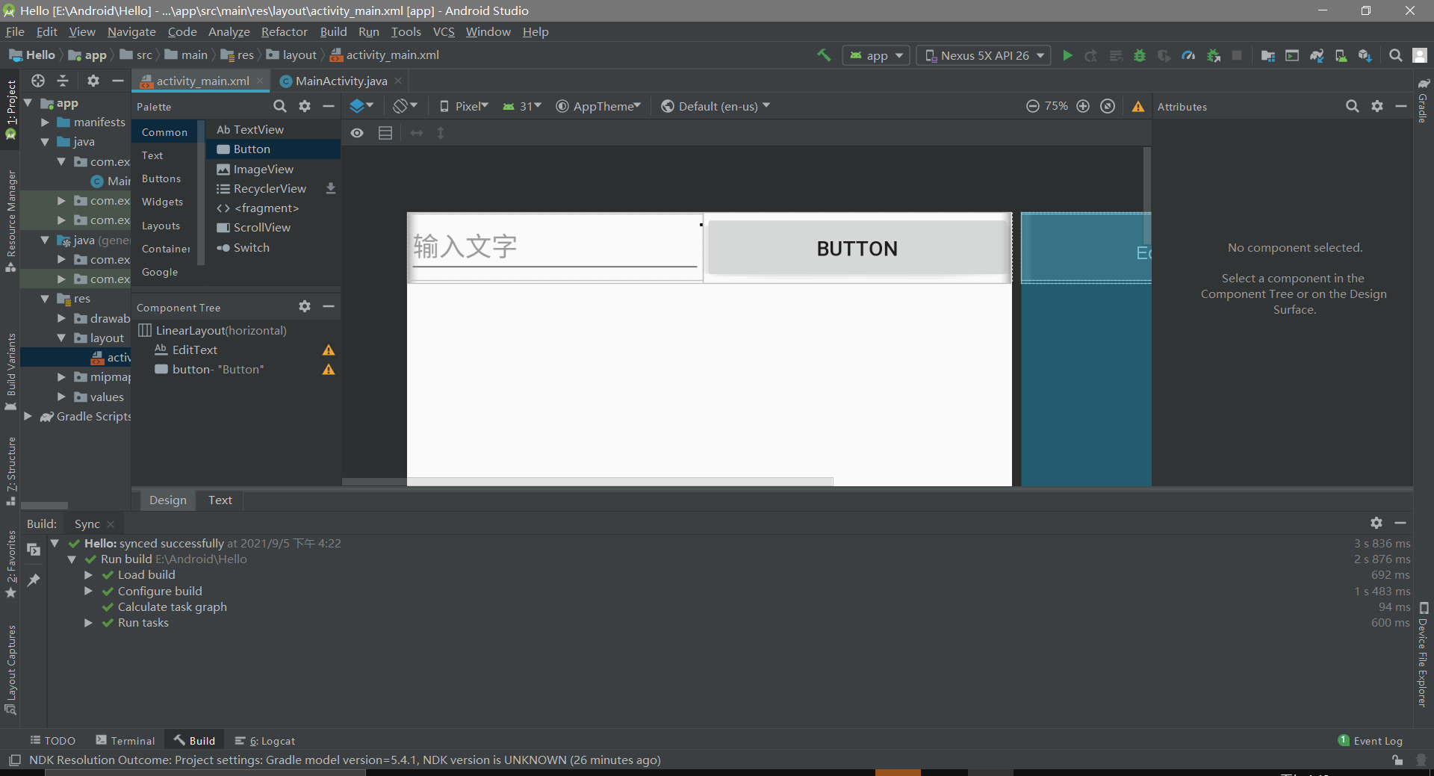This screenshot has height=776, width=1434.
Task: Open the Build menu
Action: [x=333, y=31]
